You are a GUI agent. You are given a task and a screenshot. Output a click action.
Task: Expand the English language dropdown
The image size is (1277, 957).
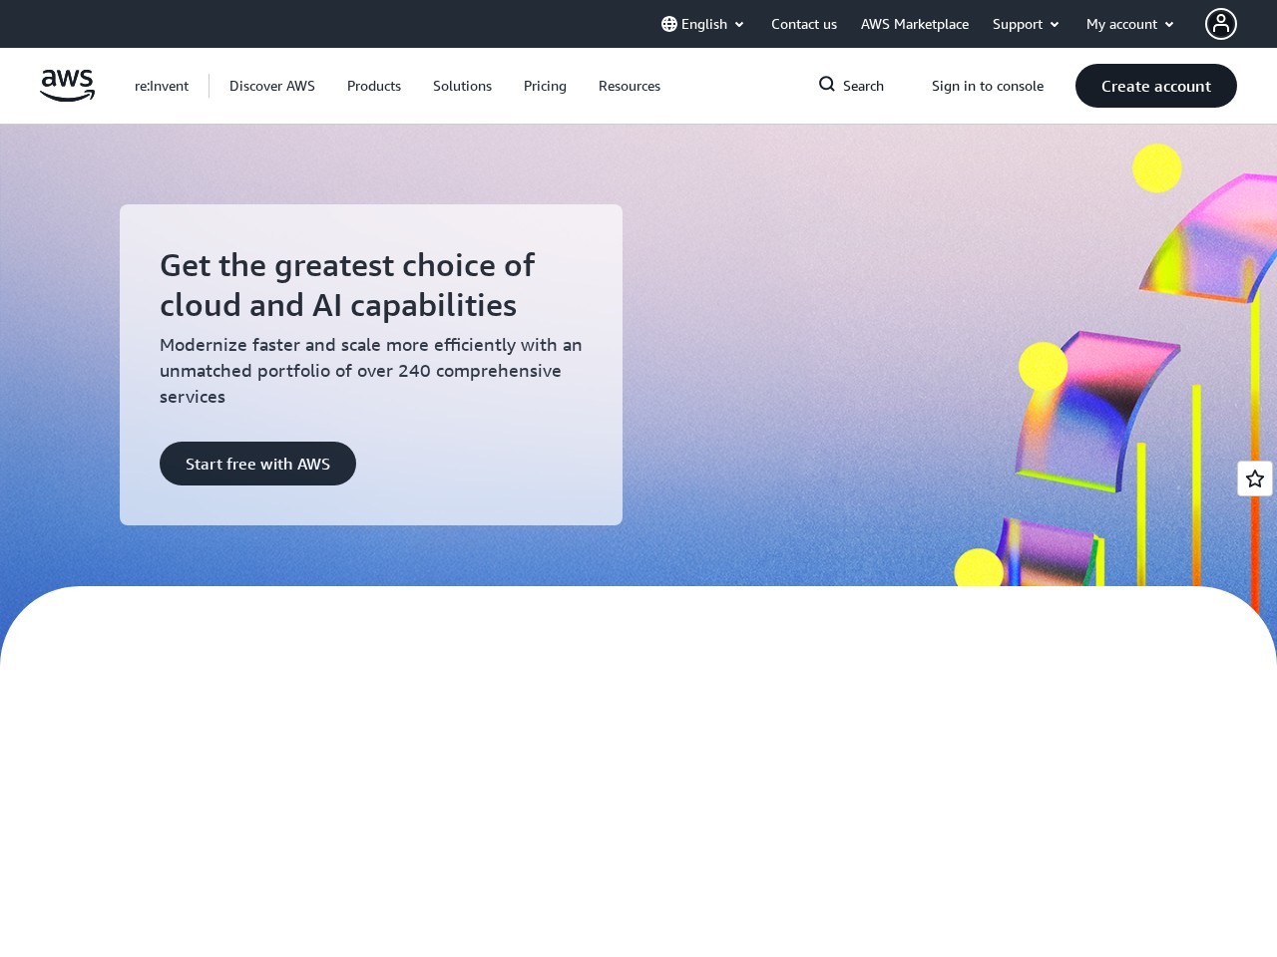coord(703,24)
